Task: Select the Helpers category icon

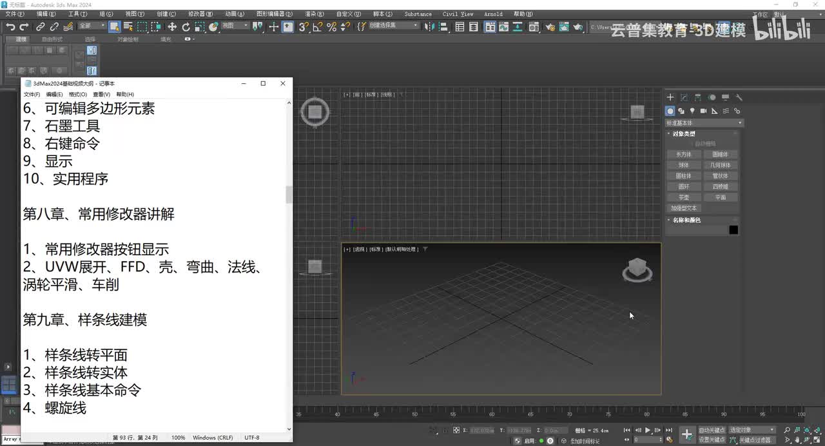Action: click(714, 111)
